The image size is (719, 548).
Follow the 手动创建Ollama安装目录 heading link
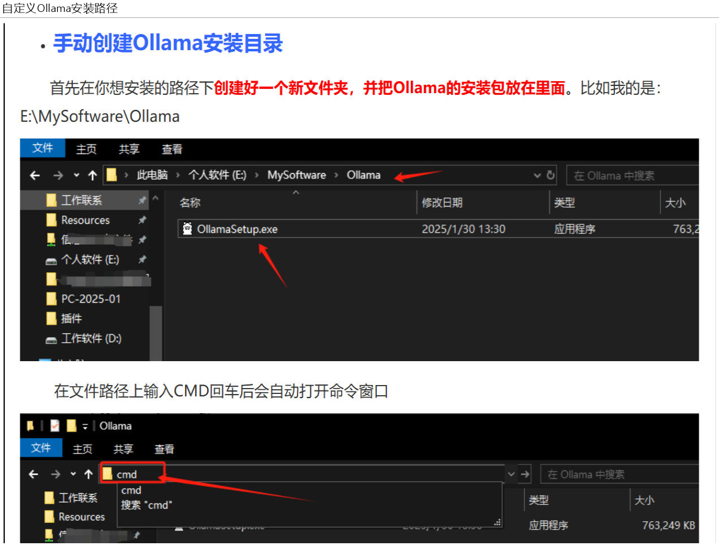(168, 44)
